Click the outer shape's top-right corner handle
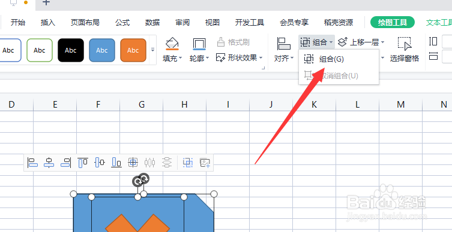452x232 pixels. tap(214, 194)
